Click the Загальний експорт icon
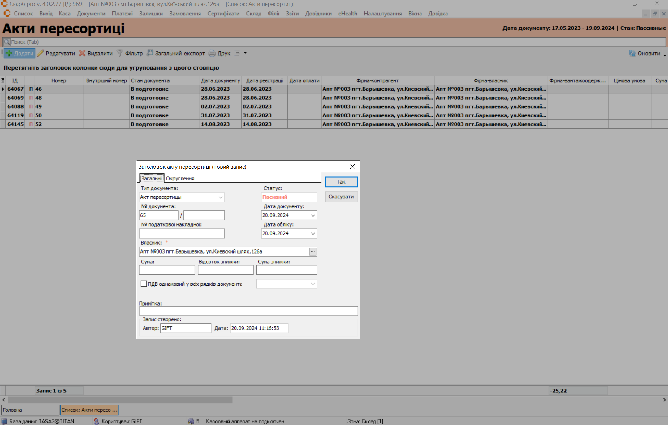This screenshot has width=668, height=425. (x=150, y=53)
